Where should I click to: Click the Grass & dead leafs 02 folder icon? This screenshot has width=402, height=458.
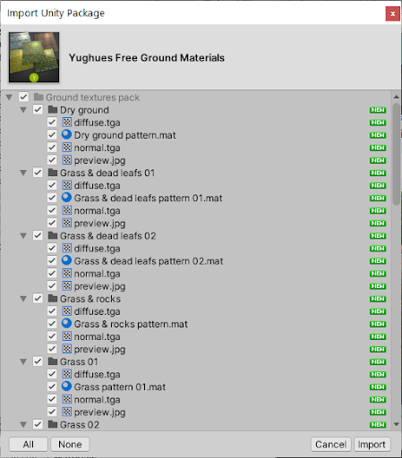point(53,235)
